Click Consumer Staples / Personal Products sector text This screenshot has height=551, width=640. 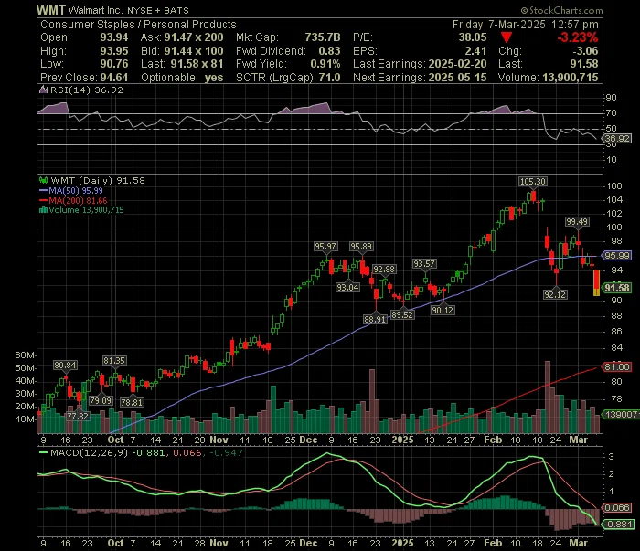[138, 25]
